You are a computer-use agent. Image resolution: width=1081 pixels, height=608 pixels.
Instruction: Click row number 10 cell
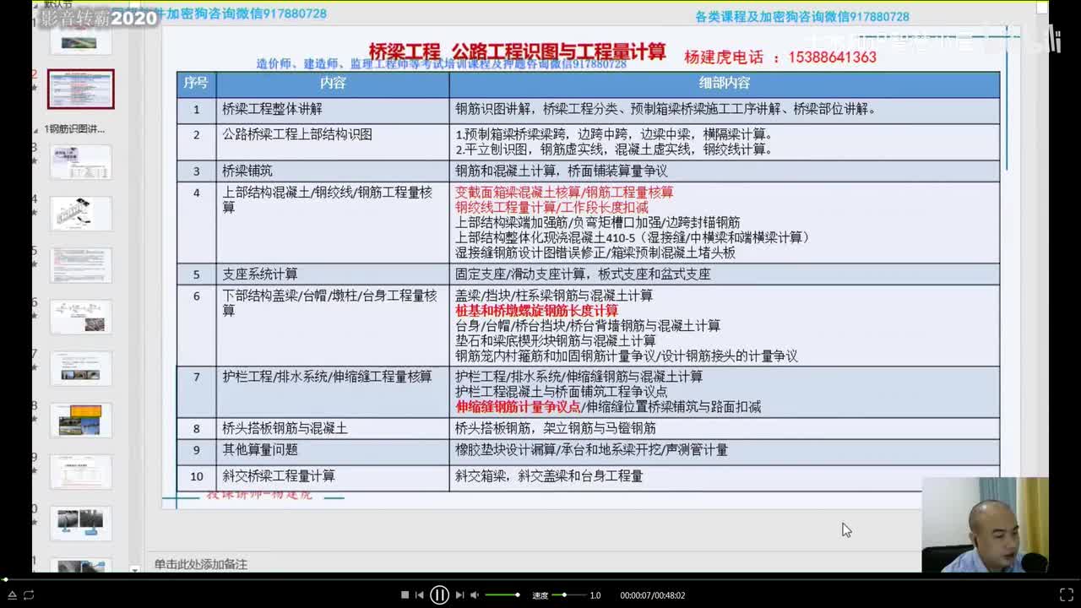197,476
